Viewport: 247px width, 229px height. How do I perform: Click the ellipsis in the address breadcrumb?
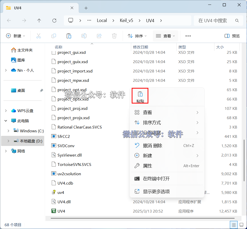pyautogui.click(x=89, y=20)
